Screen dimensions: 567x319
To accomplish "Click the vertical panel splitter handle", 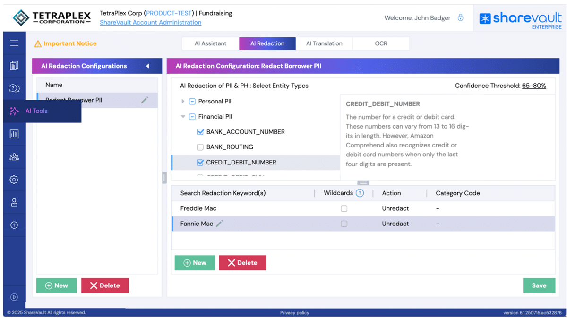I will (164, 177).
